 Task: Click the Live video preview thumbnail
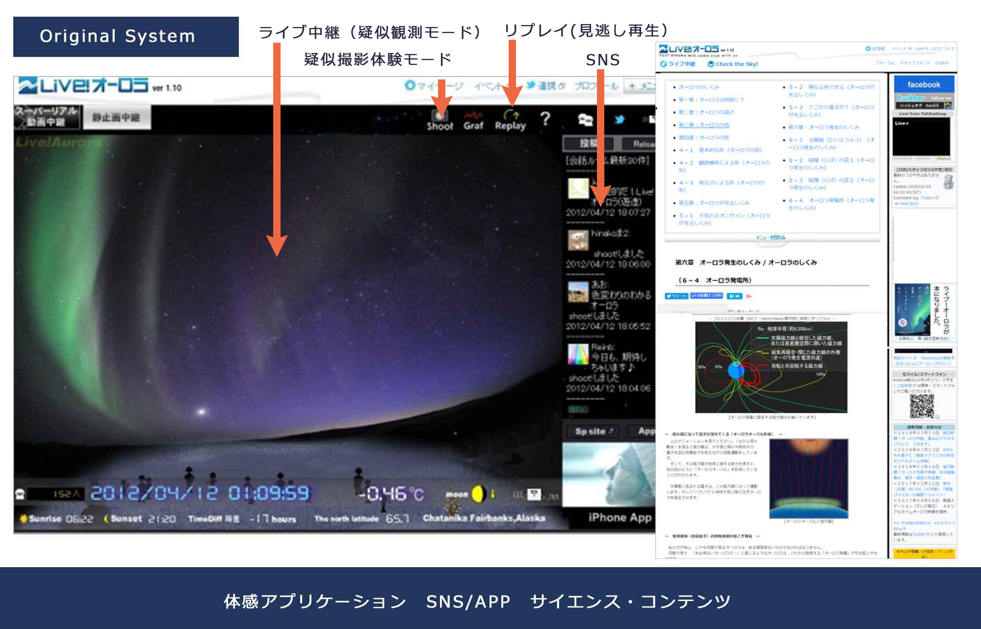tap(922, 137)
